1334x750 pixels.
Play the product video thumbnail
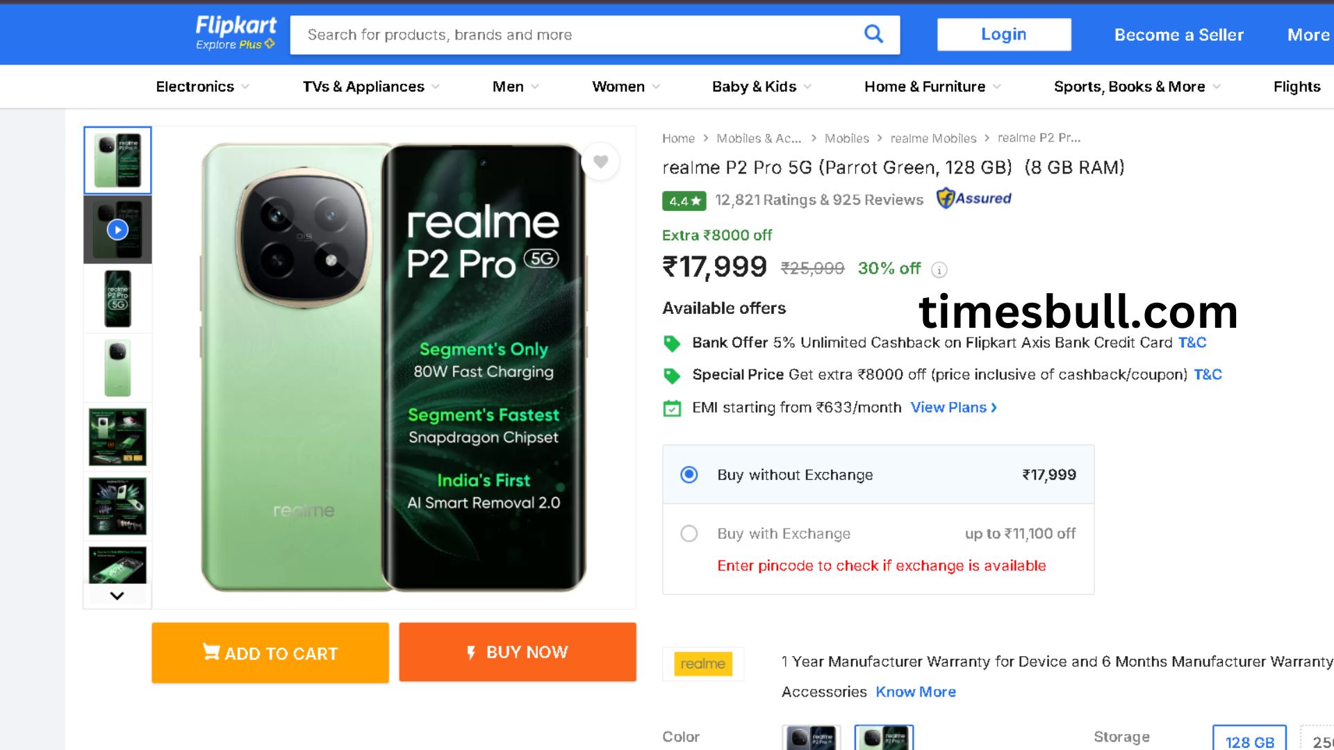117,230
